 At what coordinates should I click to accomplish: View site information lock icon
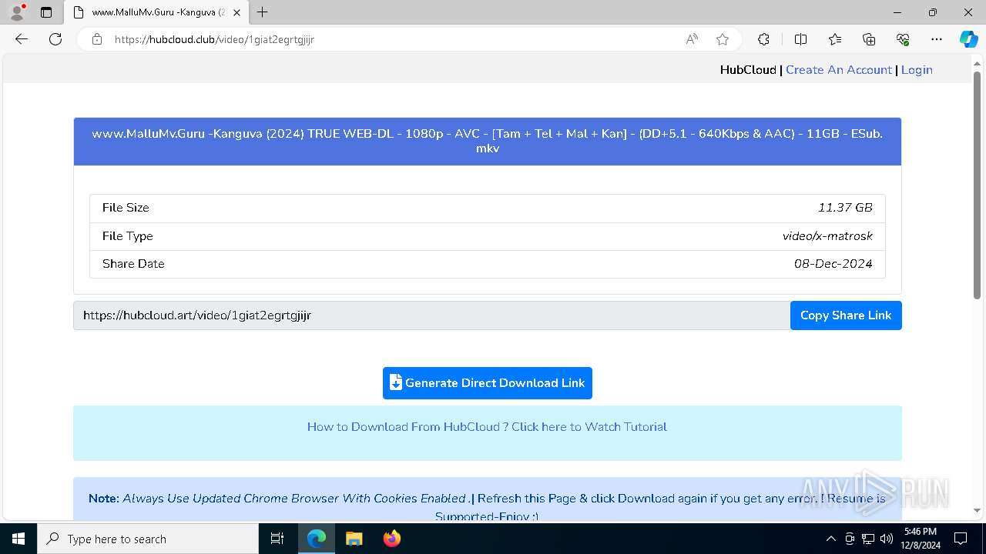[x=97, y=39]
